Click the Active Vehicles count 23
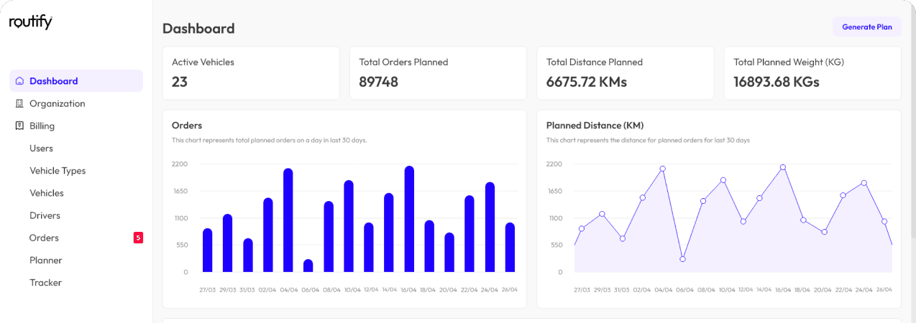Viewport: 916px width, 323px height. 180,82
